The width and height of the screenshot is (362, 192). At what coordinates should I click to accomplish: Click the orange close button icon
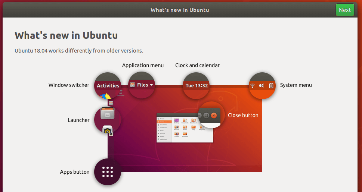(x=214, y=116)
